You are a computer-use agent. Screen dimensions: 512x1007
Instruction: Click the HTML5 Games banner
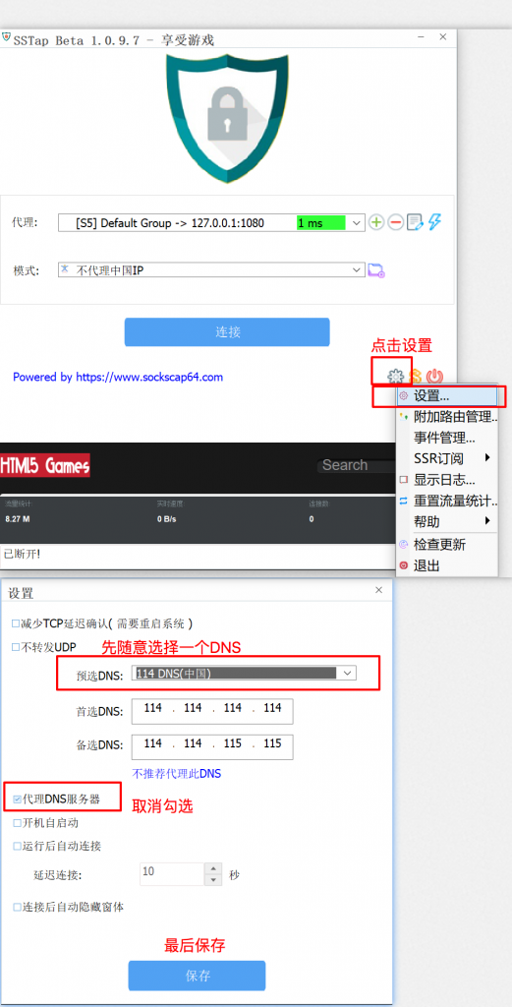(45, 465)
